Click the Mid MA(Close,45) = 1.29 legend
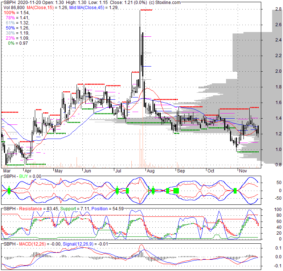283x271 pixels. (94, 8)
